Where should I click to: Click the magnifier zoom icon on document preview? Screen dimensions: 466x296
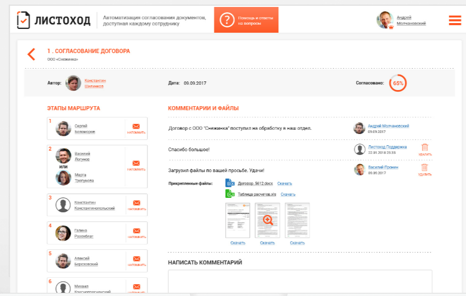pyautogui.click(x=268, y=220)
